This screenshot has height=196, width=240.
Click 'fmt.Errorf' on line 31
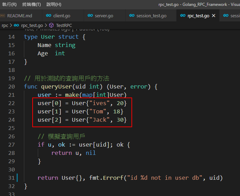click(x=106, y=178)
